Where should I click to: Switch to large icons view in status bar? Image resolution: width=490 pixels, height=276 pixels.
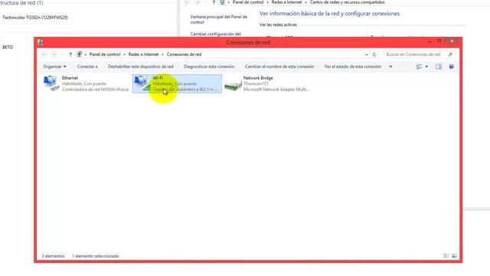click(454, 256)
